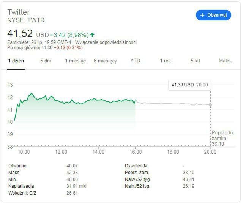
Task: Click the Obserwuj follow button
Action: pos(213,15)
